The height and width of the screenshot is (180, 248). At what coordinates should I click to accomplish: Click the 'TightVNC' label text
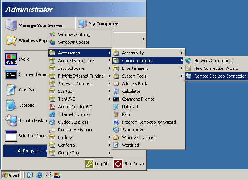click(x=67, y=99)
